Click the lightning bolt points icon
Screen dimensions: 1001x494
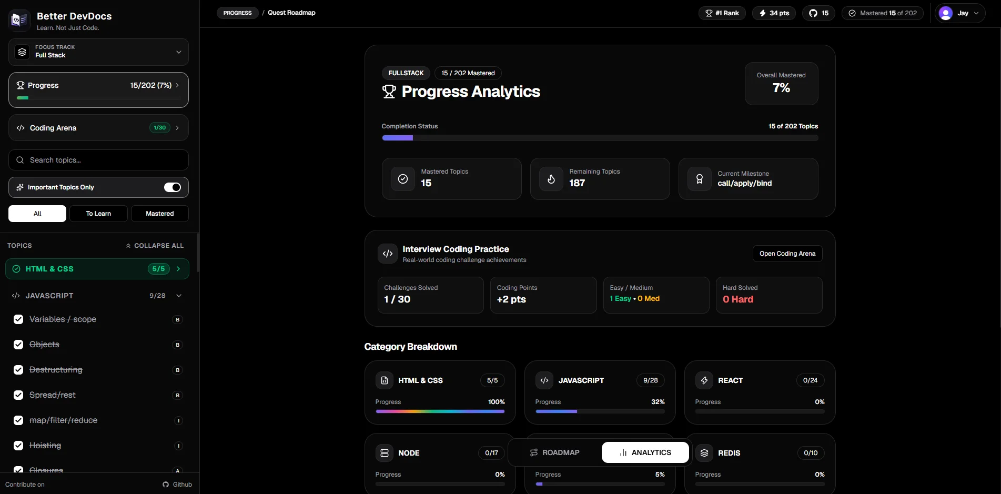[x=763, y=13]
